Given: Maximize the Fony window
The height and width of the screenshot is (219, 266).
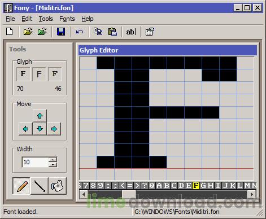Looking at the screenshot, I should tap(247, 8).
